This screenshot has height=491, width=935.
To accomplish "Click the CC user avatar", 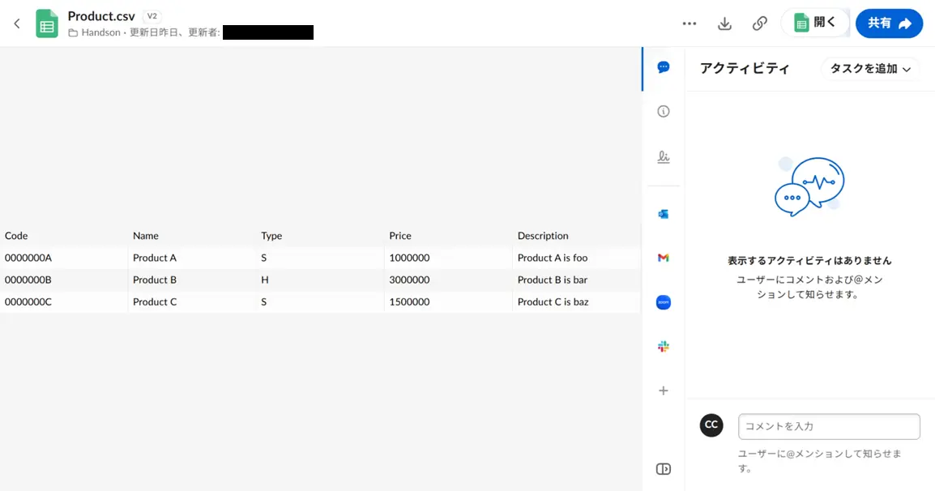I will (x=711, y=425).
